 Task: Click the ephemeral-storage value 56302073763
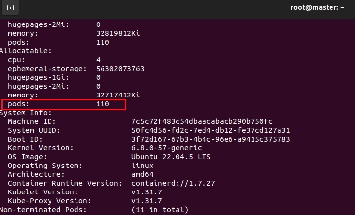pyautogui.click(x=120, y=69)
